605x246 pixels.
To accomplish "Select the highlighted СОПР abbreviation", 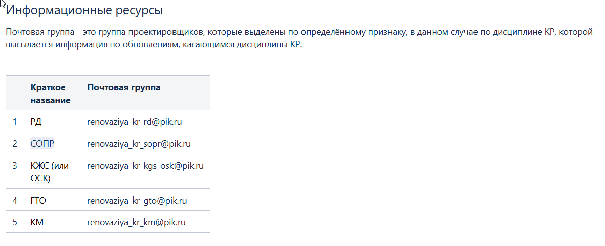I will coord(42,144).
